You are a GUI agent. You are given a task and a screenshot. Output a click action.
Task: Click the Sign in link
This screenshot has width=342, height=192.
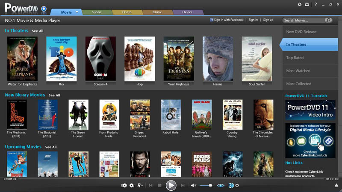pos(253,20)
